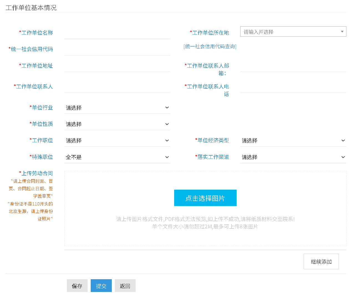Click the 工作单位地址 input field

tap(117, 66)
